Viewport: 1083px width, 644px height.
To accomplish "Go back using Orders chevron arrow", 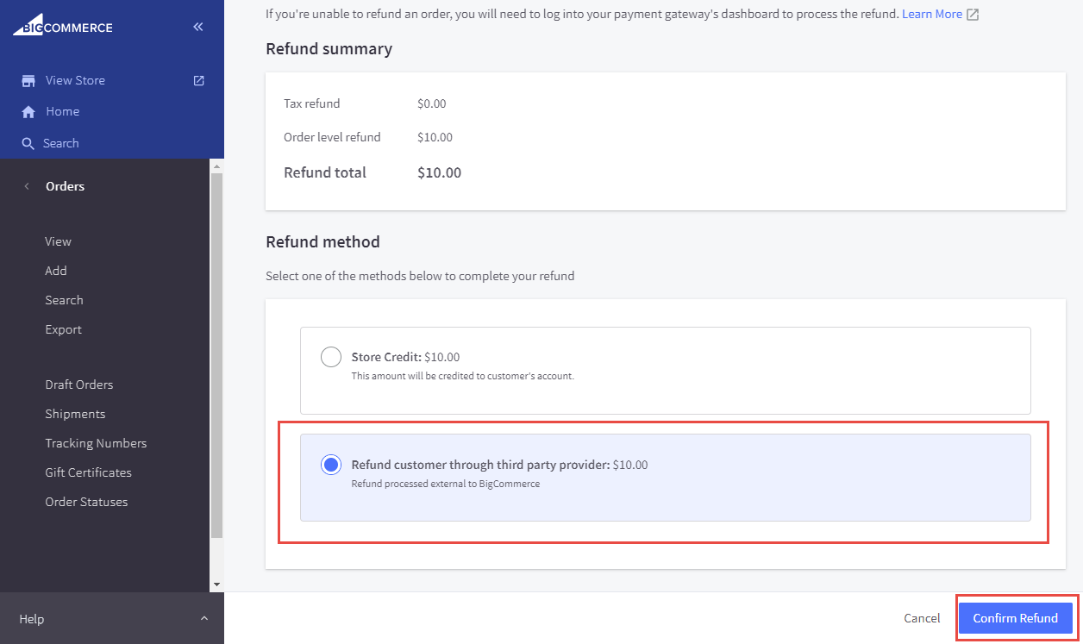I will 27,186.
